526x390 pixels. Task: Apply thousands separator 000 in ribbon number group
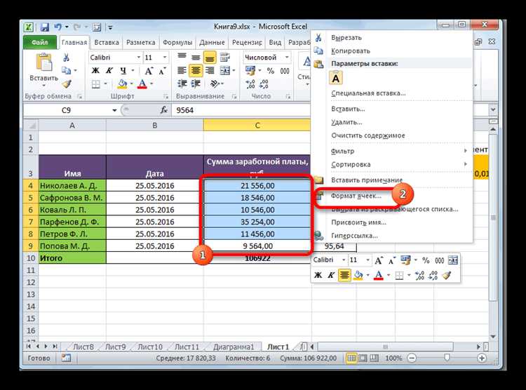pos(285,71)
